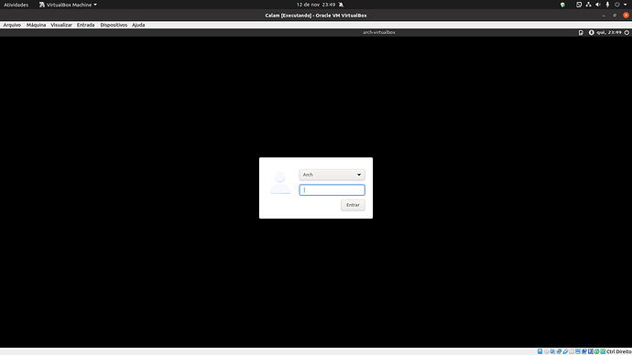Open the Dispositivos menu

tap(114, 25)
